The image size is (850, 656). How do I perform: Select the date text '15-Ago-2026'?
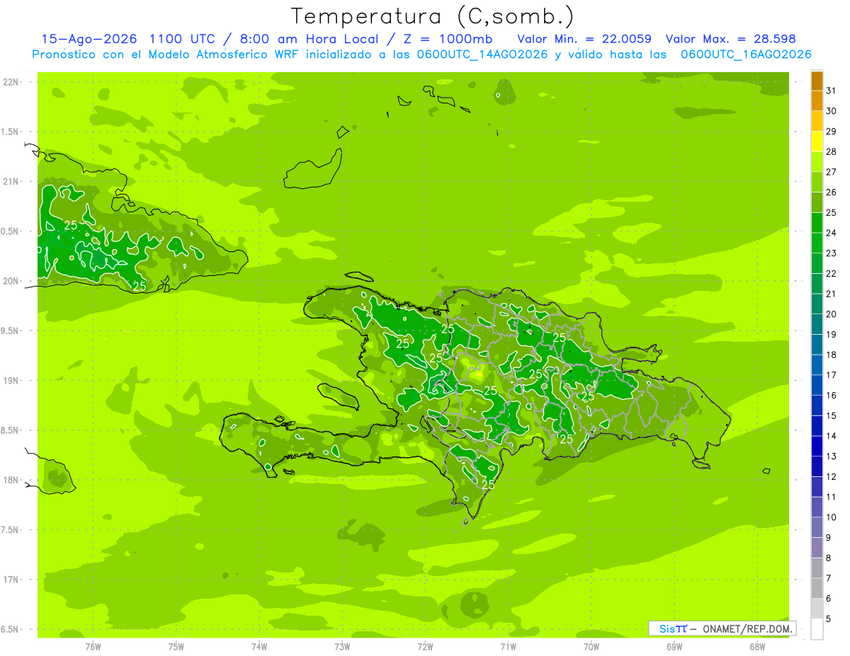[90, 39]
